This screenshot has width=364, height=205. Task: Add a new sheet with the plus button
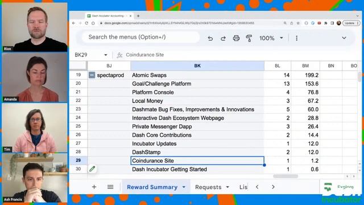point(94,187)
